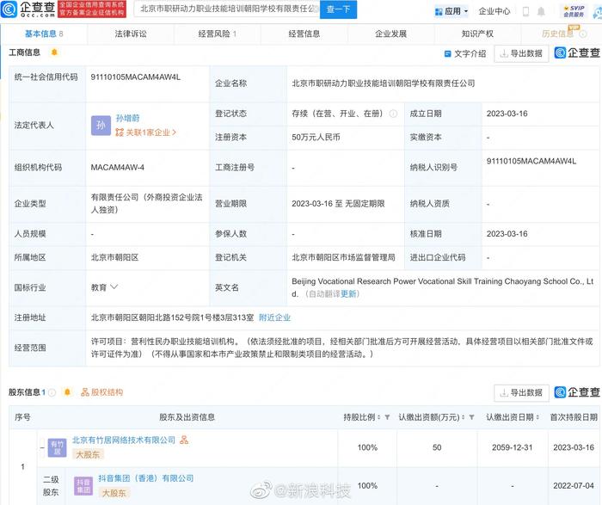Viewport: 602px width, 505px height.
Task: Click the 查一下 search button
Action: pyautogui.click(x=338, y=9)
